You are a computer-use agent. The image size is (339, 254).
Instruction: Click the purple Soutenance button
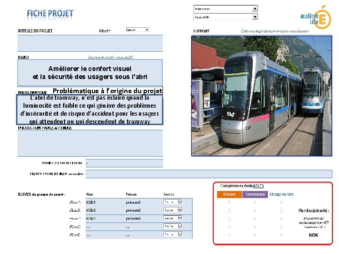coord(255,194)
